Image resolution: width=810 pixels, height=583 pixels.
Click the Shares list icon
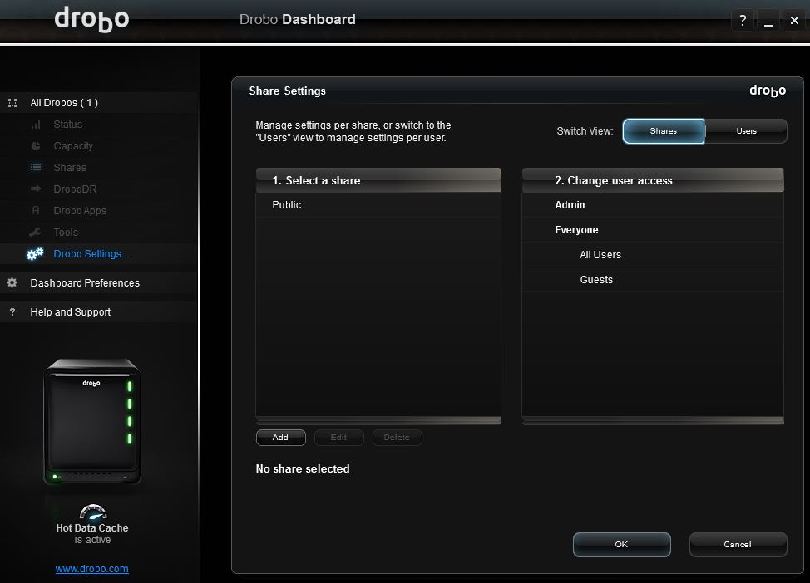click(36, 167)
